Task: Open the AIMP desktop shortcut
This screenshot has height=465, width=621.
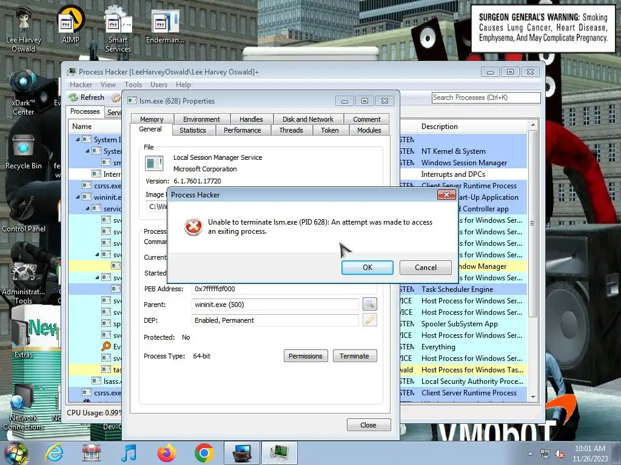Action: pos(70,24)
